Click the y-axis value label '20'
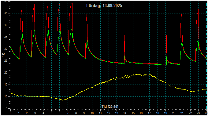Screen dimensions: 208x116 point(6,73)
